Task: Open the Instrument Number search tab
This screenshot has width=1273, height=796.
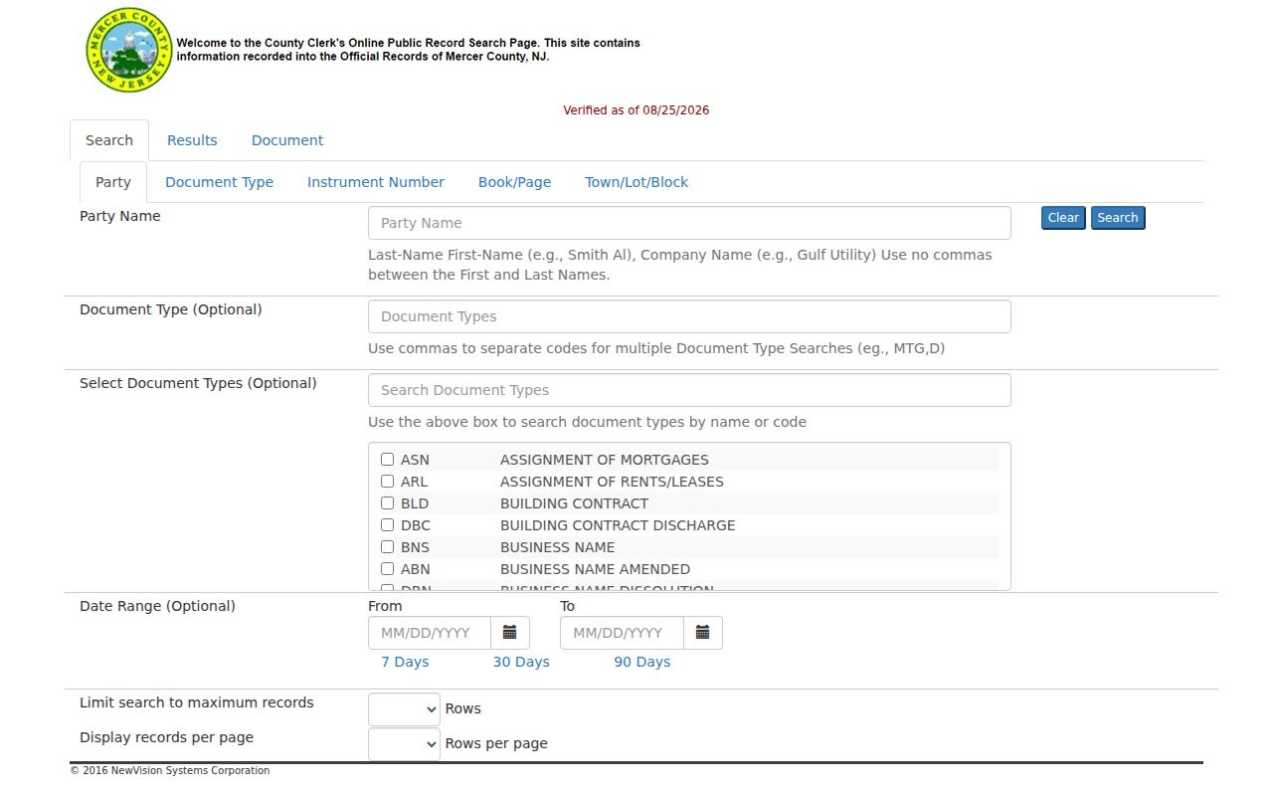Action: coord(376,182)
